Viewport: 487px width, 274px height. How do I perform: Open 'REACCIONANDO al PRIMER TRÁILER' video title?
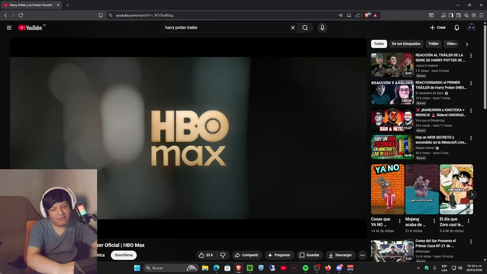441,85
